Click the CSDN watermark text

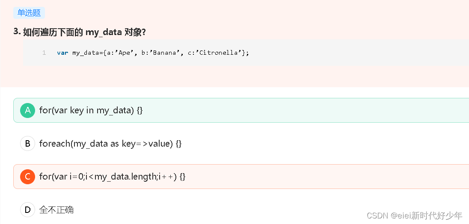(415, 215)
